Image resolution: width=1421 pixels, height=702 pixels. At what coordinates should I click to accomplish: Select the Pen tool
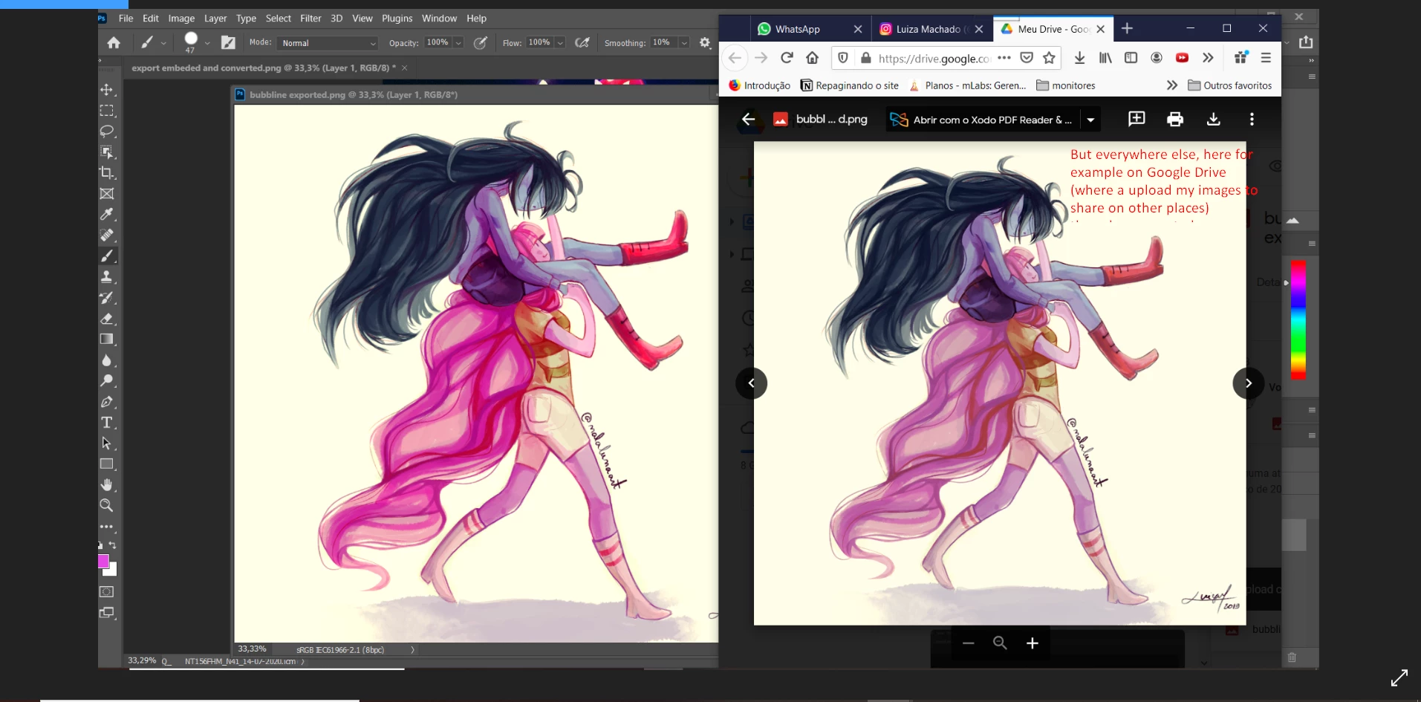pos(107,402)
